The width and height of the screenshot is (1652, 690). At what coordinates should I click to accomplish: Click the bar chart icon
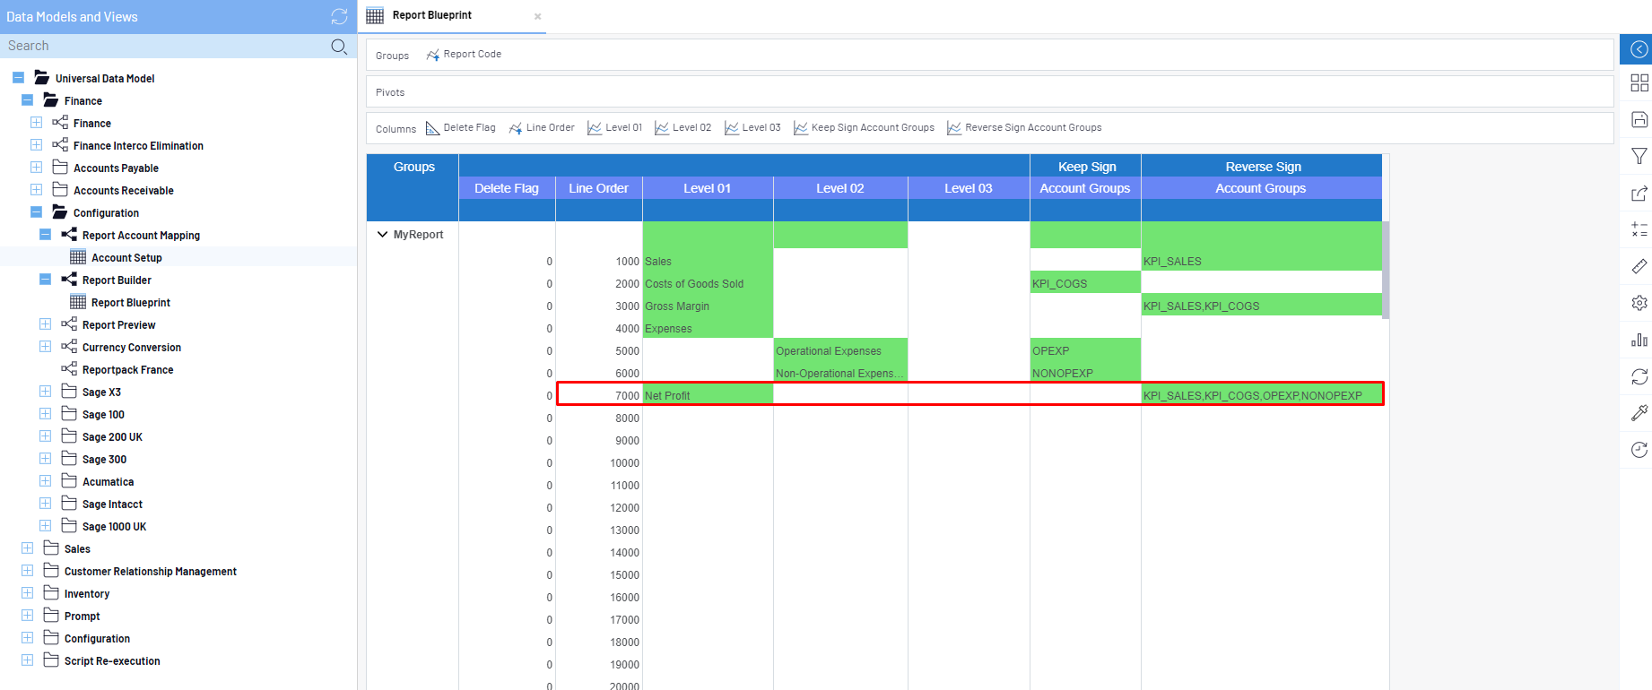click(x=1639, y=340)
